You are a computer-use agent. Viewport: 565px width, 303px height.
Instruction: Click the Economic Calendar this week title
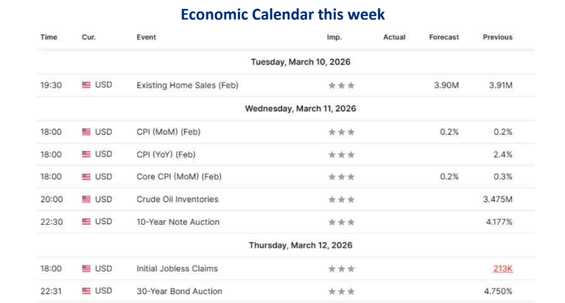coord(283,15)
